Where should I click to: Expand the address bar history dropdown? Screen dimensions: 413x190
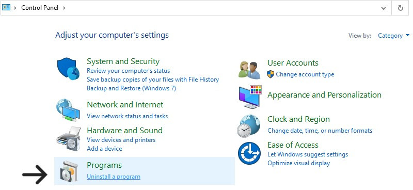click(384, 8)
